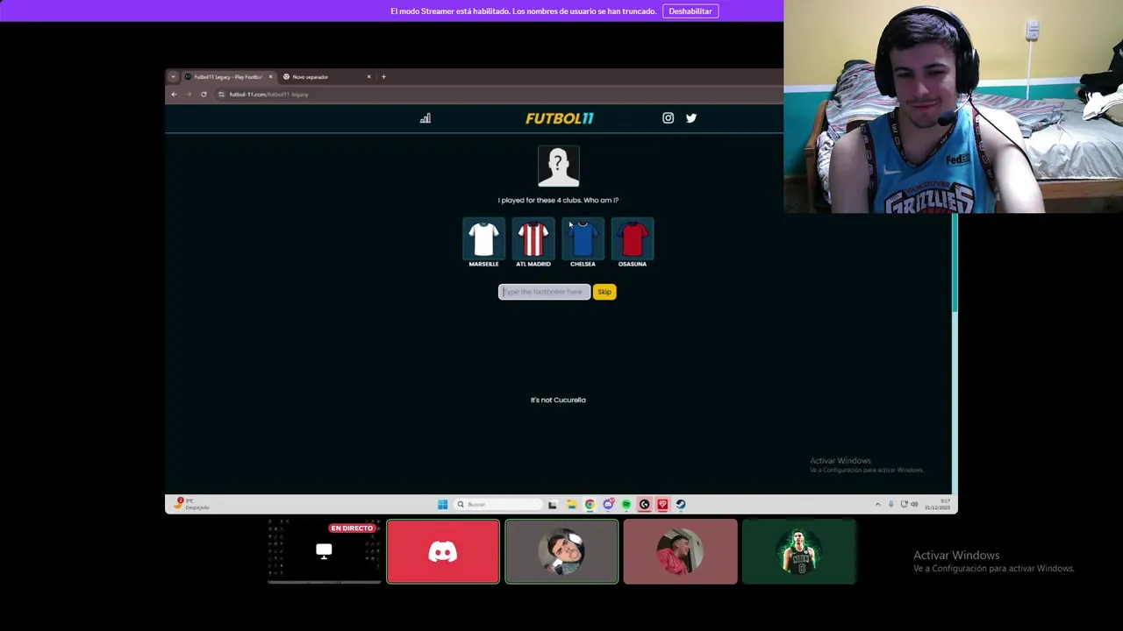The width and height of the screenshot is (1123, 631).
Task: Select the participant tile with pink background
Action: point(681,551)
